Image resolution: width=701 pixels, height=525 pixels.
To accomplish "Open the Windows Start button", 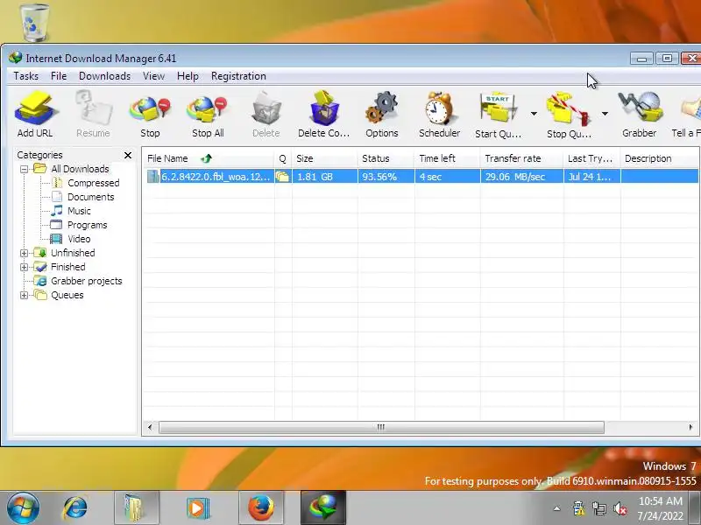I will click(x=24, y=508).
